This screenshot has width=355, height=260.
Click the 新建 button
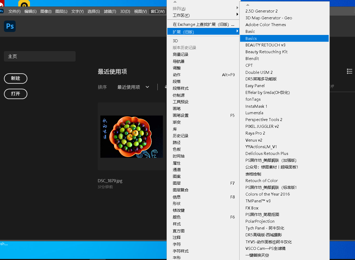[x=15, y=78]
